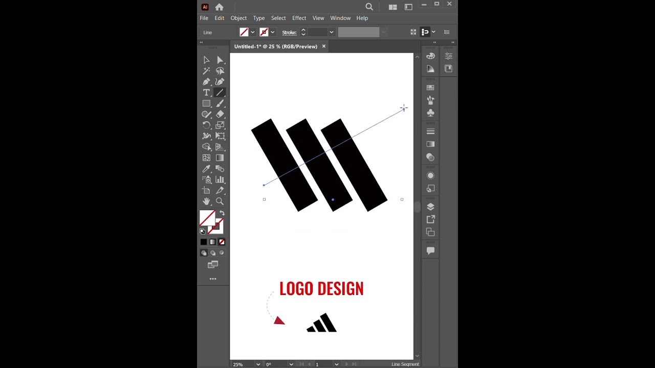
Task: Open the Effect menu
Action: pos(299,18)
